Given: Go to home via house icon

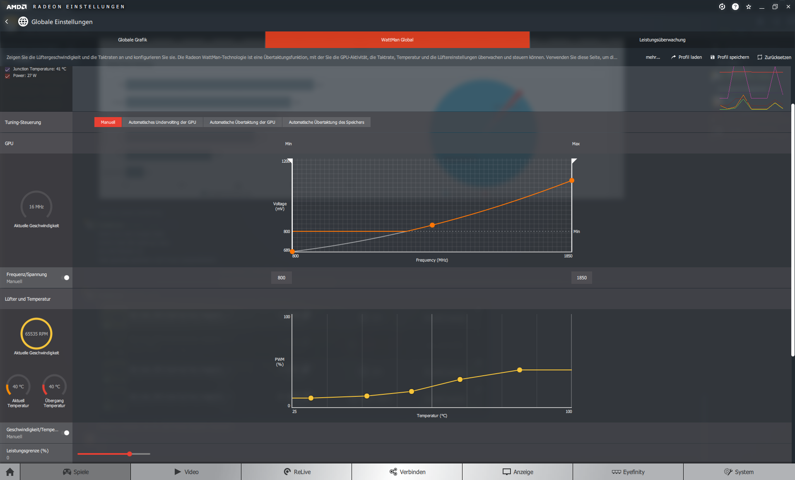Looking at the screenshot, I should tap(10, 472).
